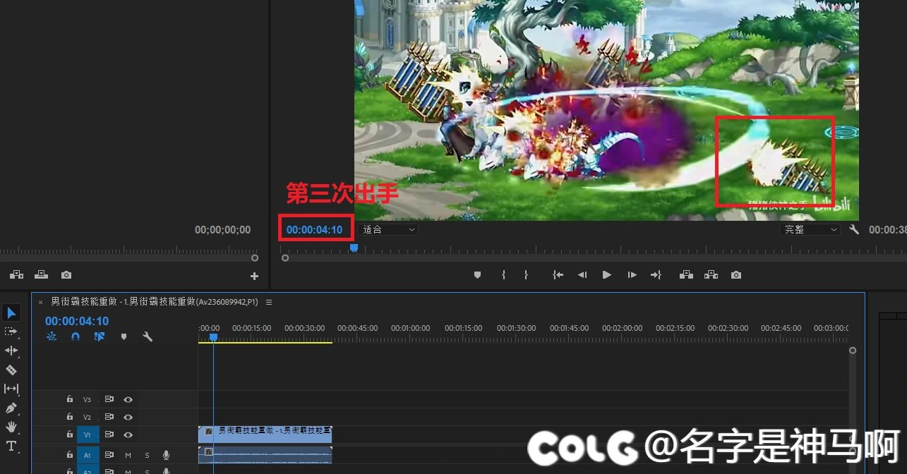Toggle nest-or-individual-clips insert mode in timeline
Viewport: 907px width, 474px height.
coord(52,337)
